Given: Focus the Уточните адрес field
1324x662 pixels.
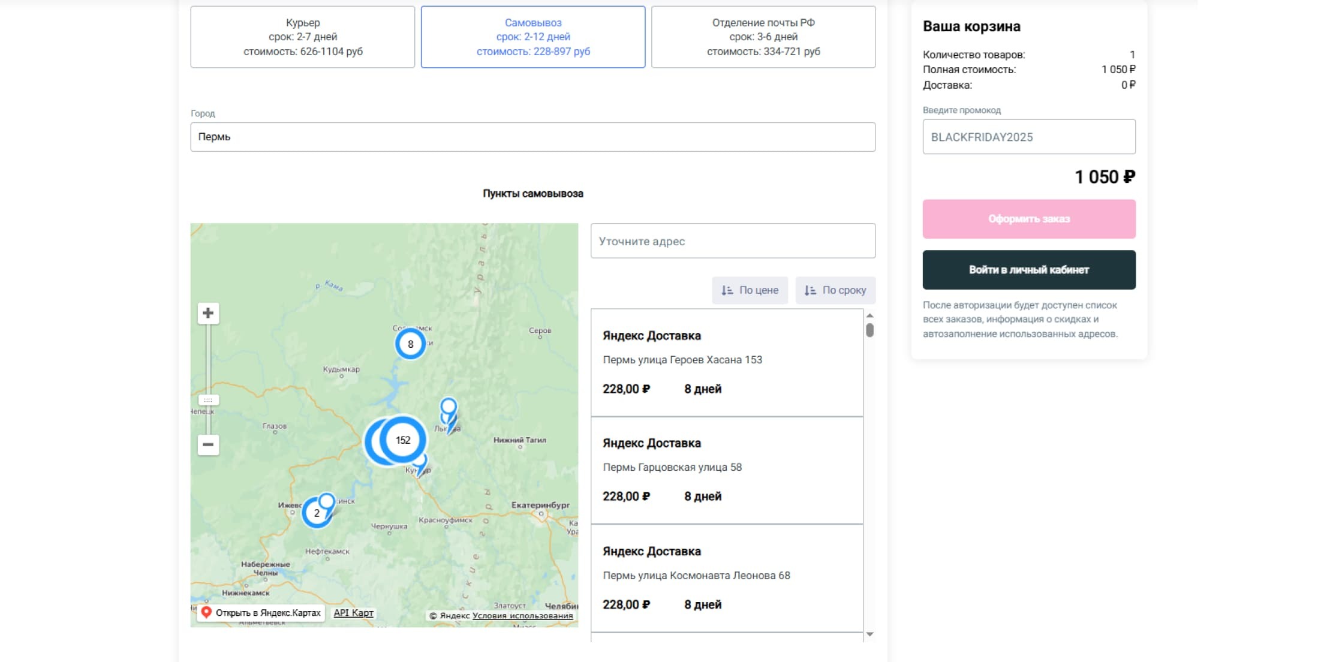Looking at the screenshot, I should click(x=733, y=241).
